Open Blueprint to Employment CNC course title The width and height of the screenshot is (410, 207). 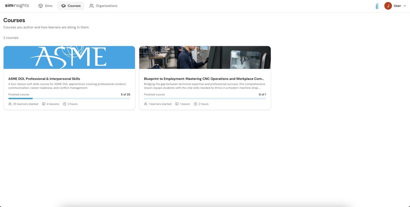coord(204,79)
